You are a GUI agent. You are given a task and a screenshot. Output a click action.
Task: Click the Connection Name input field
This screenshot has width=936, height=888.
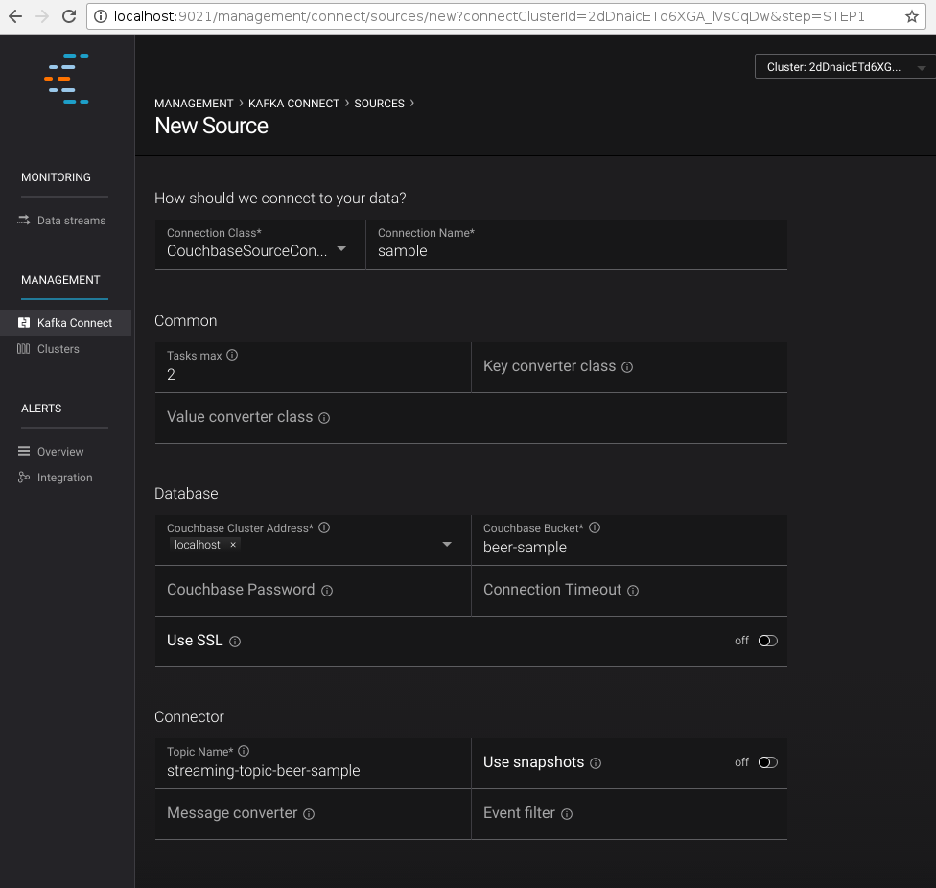tap(575, 251)
